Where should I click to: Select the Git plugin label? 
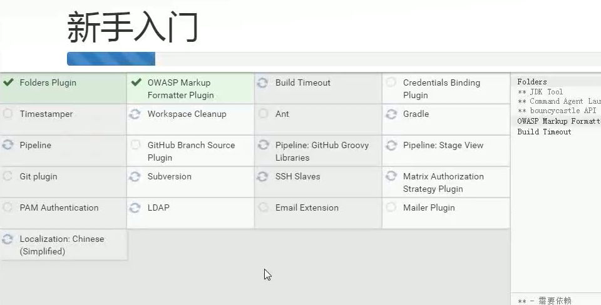(x=38, y=176)
